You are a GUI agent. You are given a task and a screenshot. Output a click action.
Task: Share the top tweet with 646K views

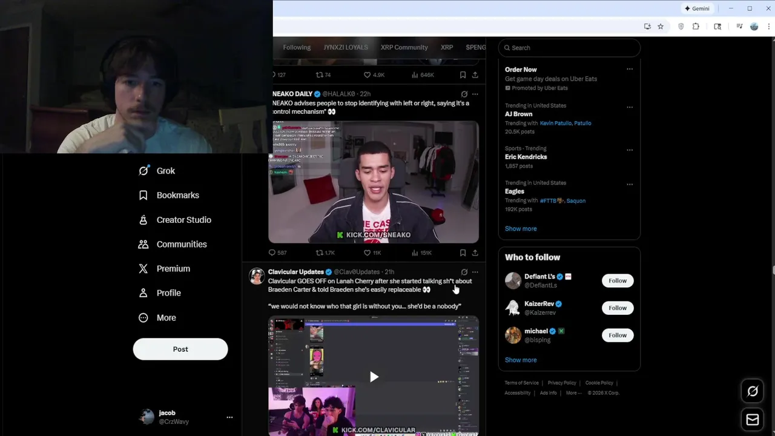[x=475, y=74]
